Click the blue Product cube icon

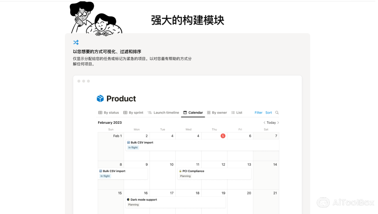pyautogui.click(x=100, y=98)
